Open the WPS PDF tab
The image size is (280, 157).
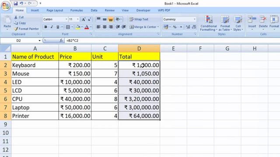(x=164, y=10)
